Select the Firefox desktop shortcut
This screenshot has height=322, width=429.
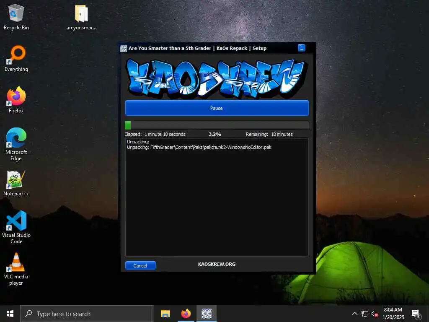pyautogui.click(x=16, y=100)
